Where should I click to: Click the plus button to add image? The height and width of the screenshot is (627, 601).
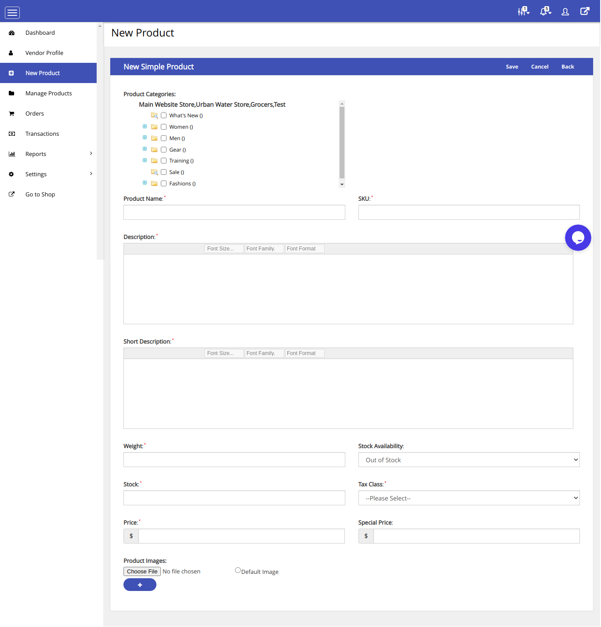click(140, 585)
